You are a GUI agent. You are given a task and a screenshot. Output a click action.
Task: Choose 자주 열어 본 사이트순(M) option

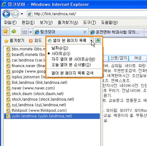coord(73,59)
